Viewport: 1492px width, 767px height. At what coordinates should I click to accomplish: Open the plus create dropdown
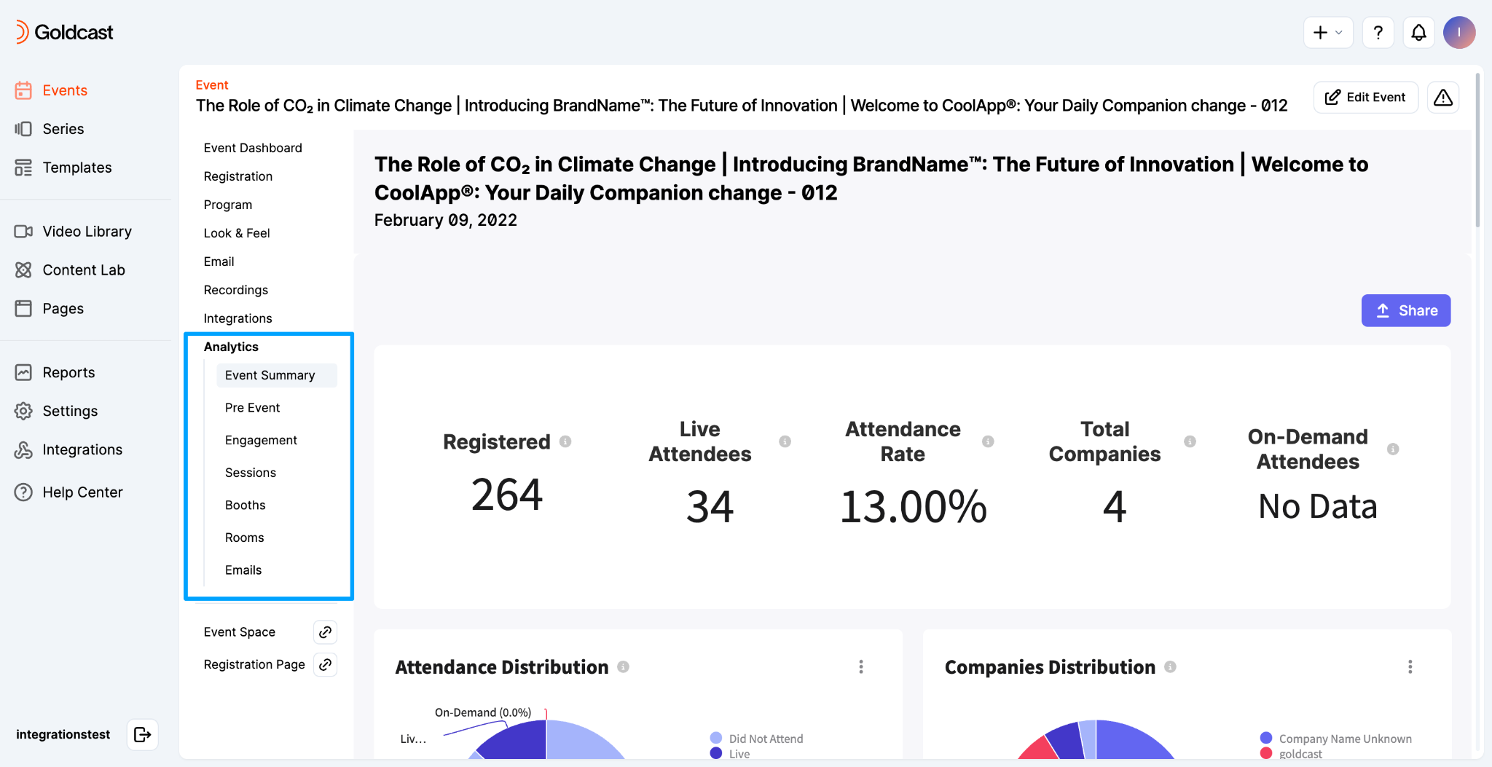1328,33
